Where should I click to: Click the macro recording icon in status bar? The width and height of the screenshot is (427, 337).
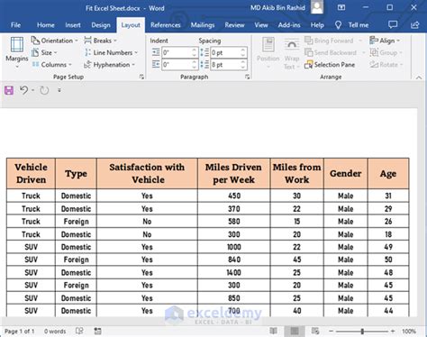pyautogui.click(x=97, y=331)
